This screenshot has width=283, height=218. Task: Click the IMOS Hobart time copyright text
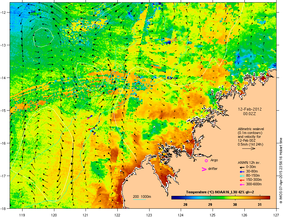[x=281, y=171]
